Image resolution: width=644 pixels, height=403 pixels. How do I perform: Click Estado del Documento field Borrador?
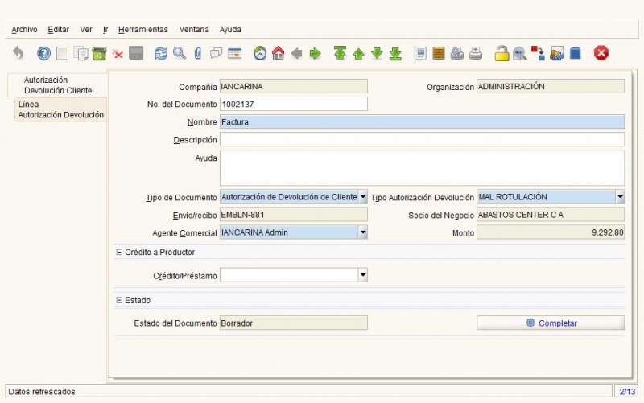294,323
